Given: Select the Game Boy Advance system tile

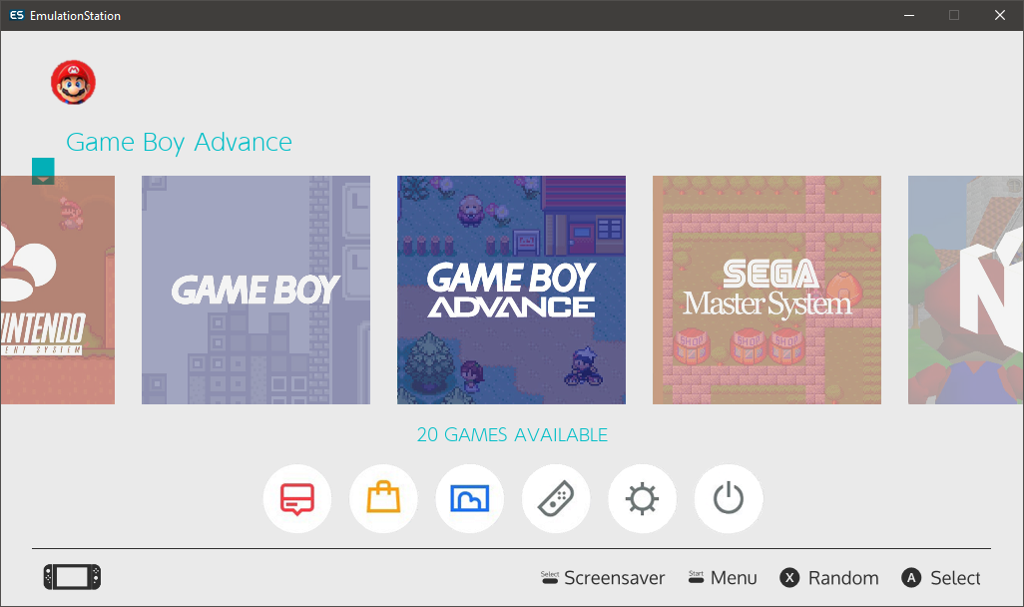Looking at the screenshot, I should tap(511, 290).
